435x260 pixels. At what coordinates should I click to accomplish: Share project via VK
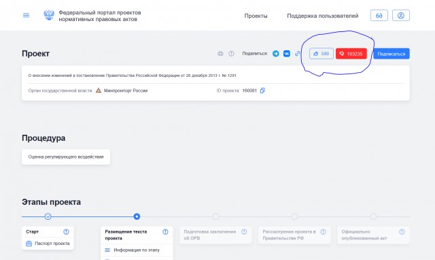[287, 54]
